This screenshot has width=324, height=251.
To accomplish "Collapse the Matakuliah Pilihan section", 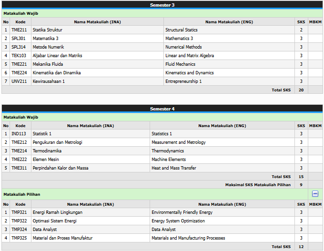I will tap(315, 194).
